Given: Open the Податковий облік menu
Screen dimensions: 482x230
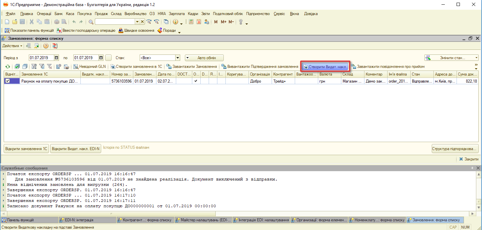Looking at the screenshot, I should coord(228,14).
